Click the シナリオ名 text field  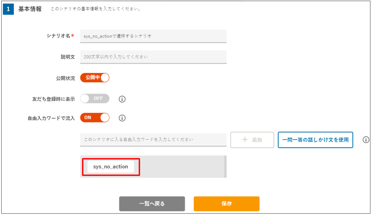click(x=153, y=36)
